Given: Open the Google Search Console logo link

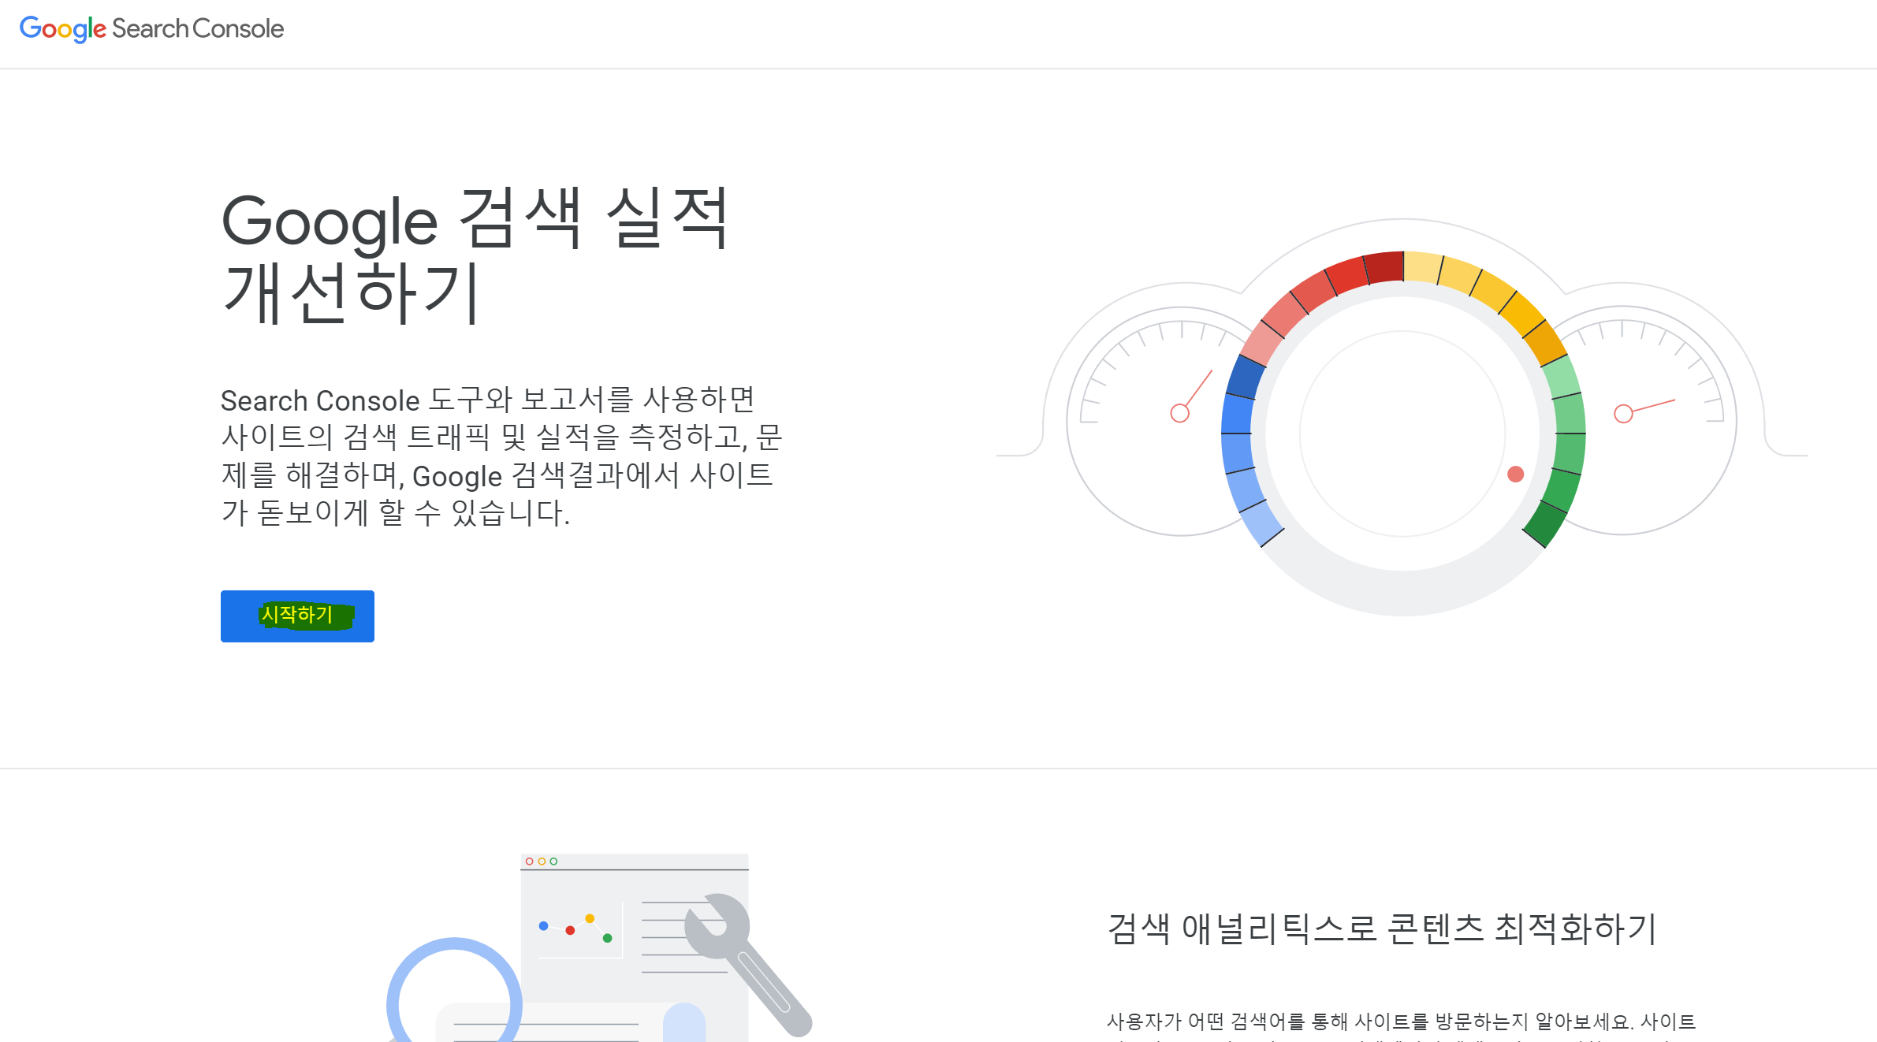Looking at the screenshot, I should [x=151, y=29].
